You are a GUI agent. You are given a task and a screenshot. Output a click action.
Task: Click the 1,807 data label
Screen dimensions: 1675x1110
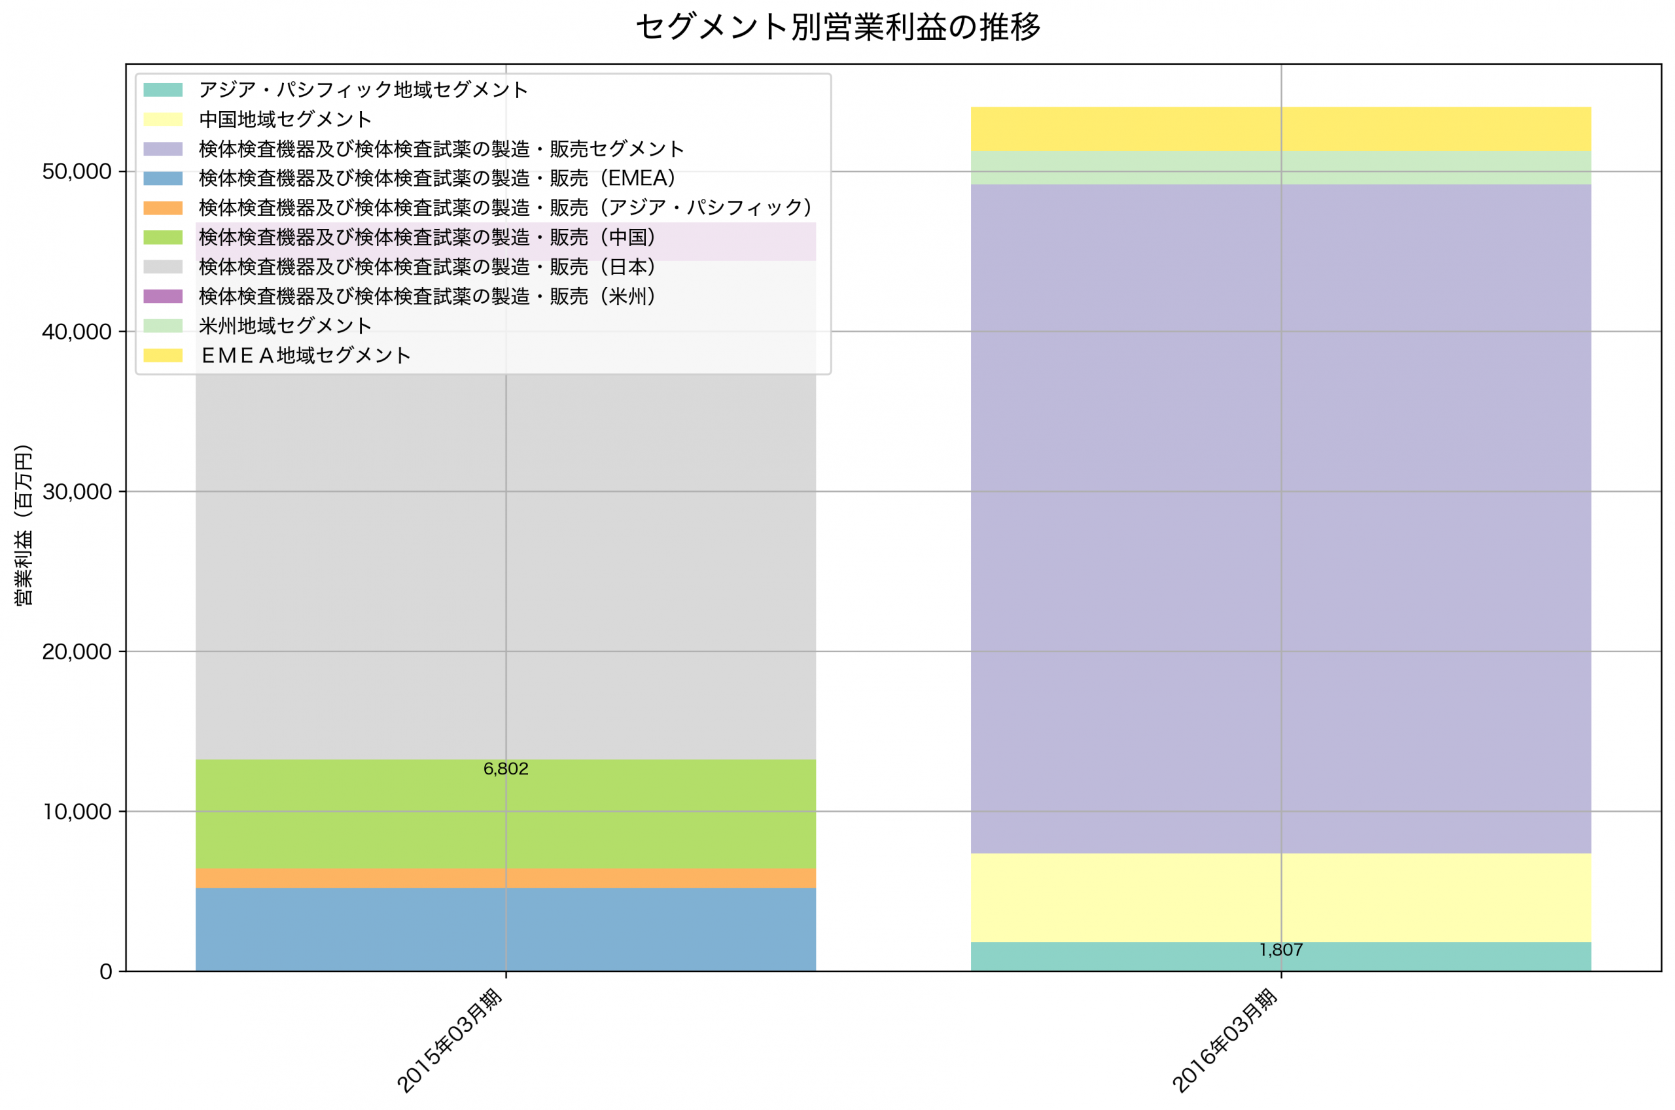click(1281, 950)
